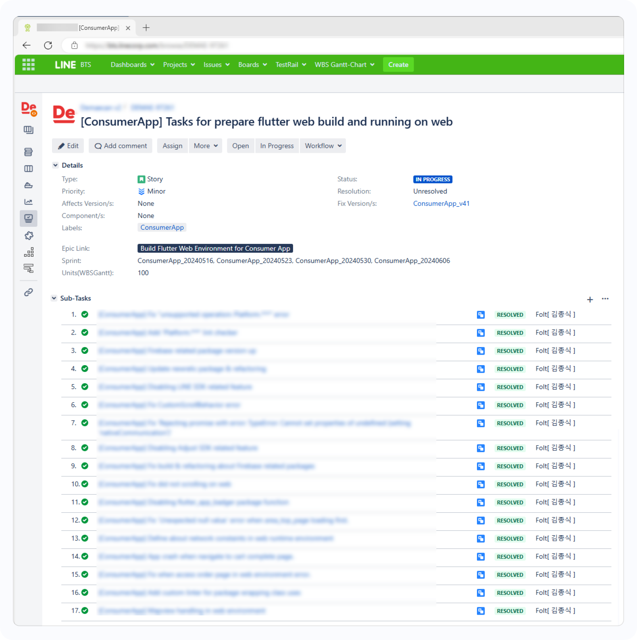Open the app switcher grid icon
The width and height of the screenshot is (637, 640).
(28, 64)
